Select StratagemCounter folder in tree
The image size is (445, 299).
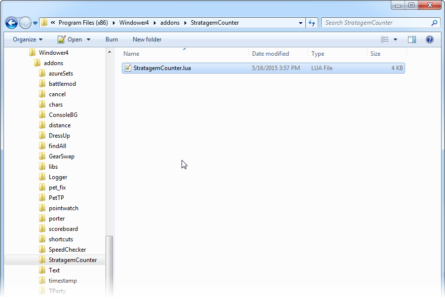[x=55, y=260]
